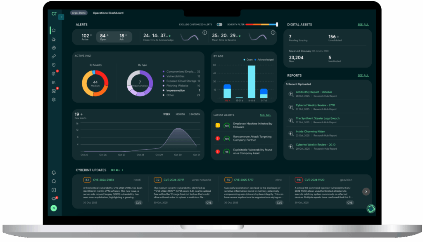Adjust the Severity Filter slider handle
The image size is (423, 242).
click(x=277, y=25)
